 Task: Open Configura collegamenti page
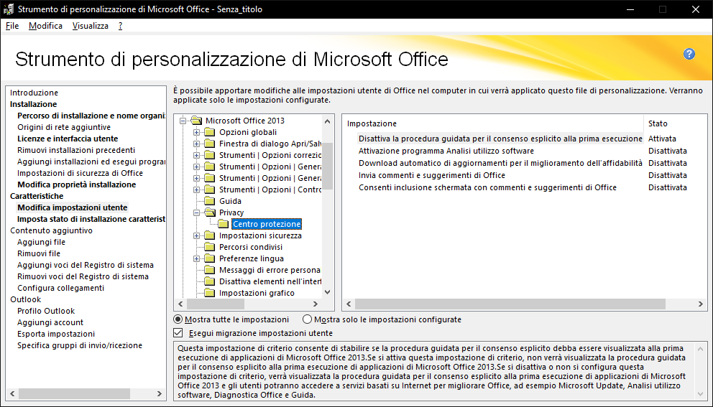[60, 288]
